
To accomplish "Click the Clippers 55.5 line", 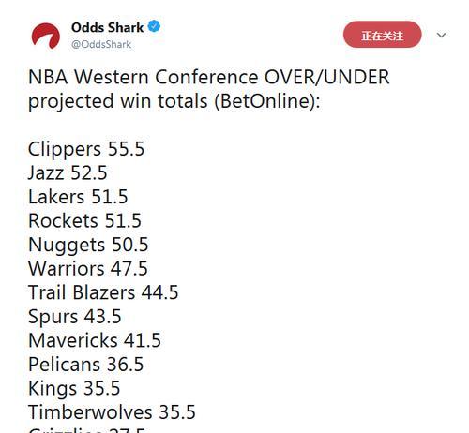I will [x=86, y=149].
